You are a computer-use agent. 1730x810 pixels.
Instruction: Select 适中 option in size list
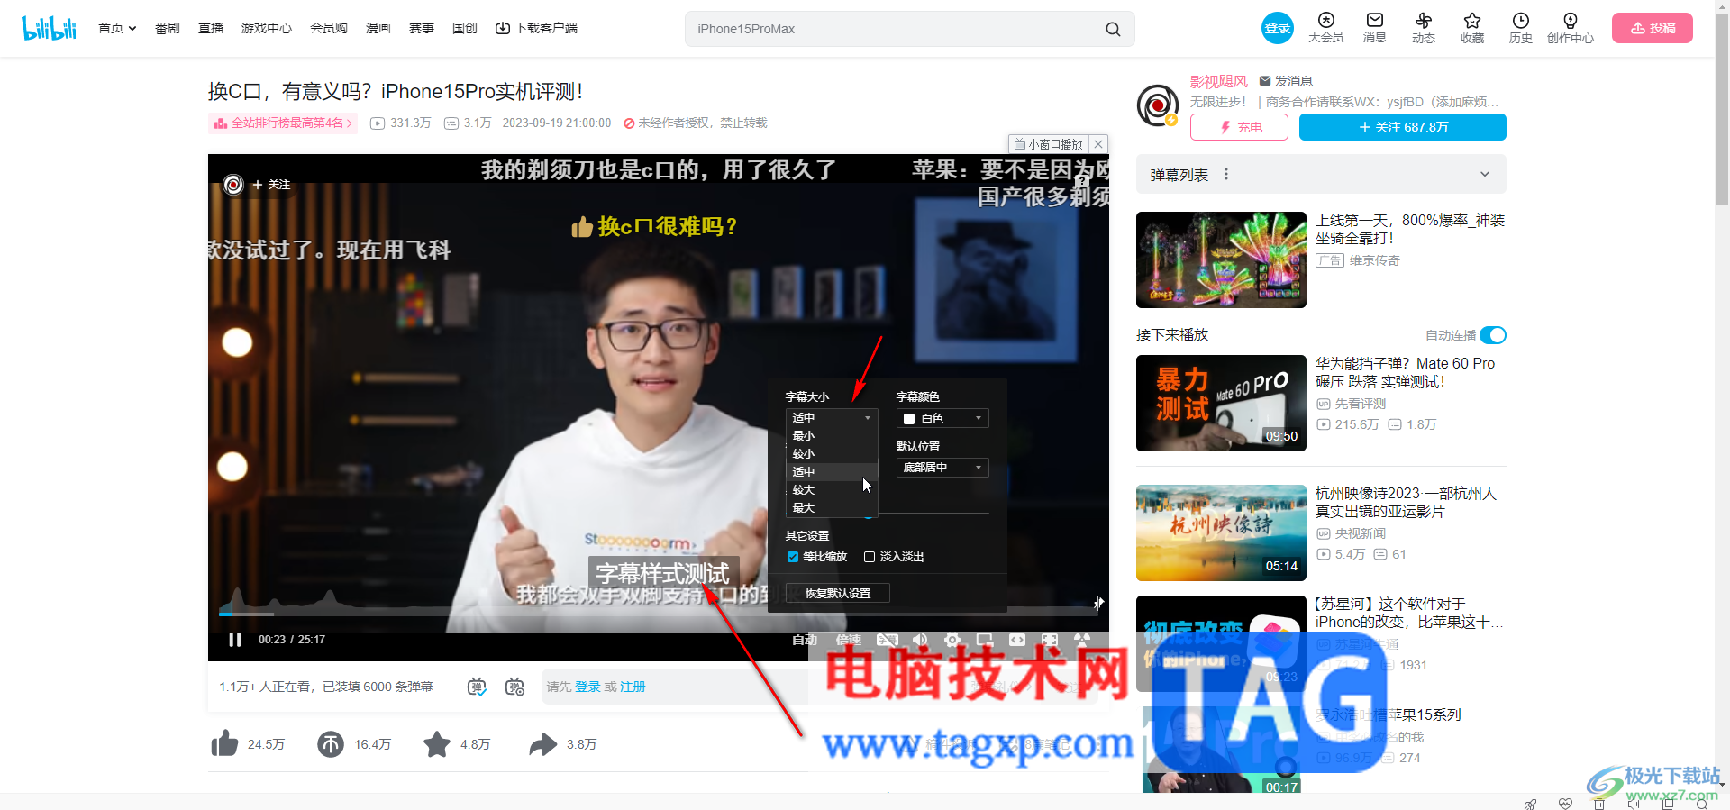coord(832,472)
